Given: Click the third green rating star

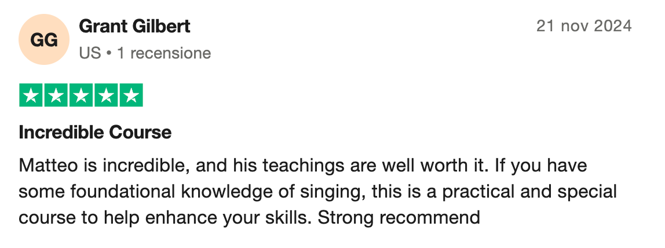Looking at the screenshot, I should pos(81,96).
